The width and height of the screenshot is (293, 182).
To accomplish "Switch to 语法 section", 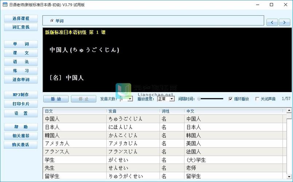I will 21,62.
